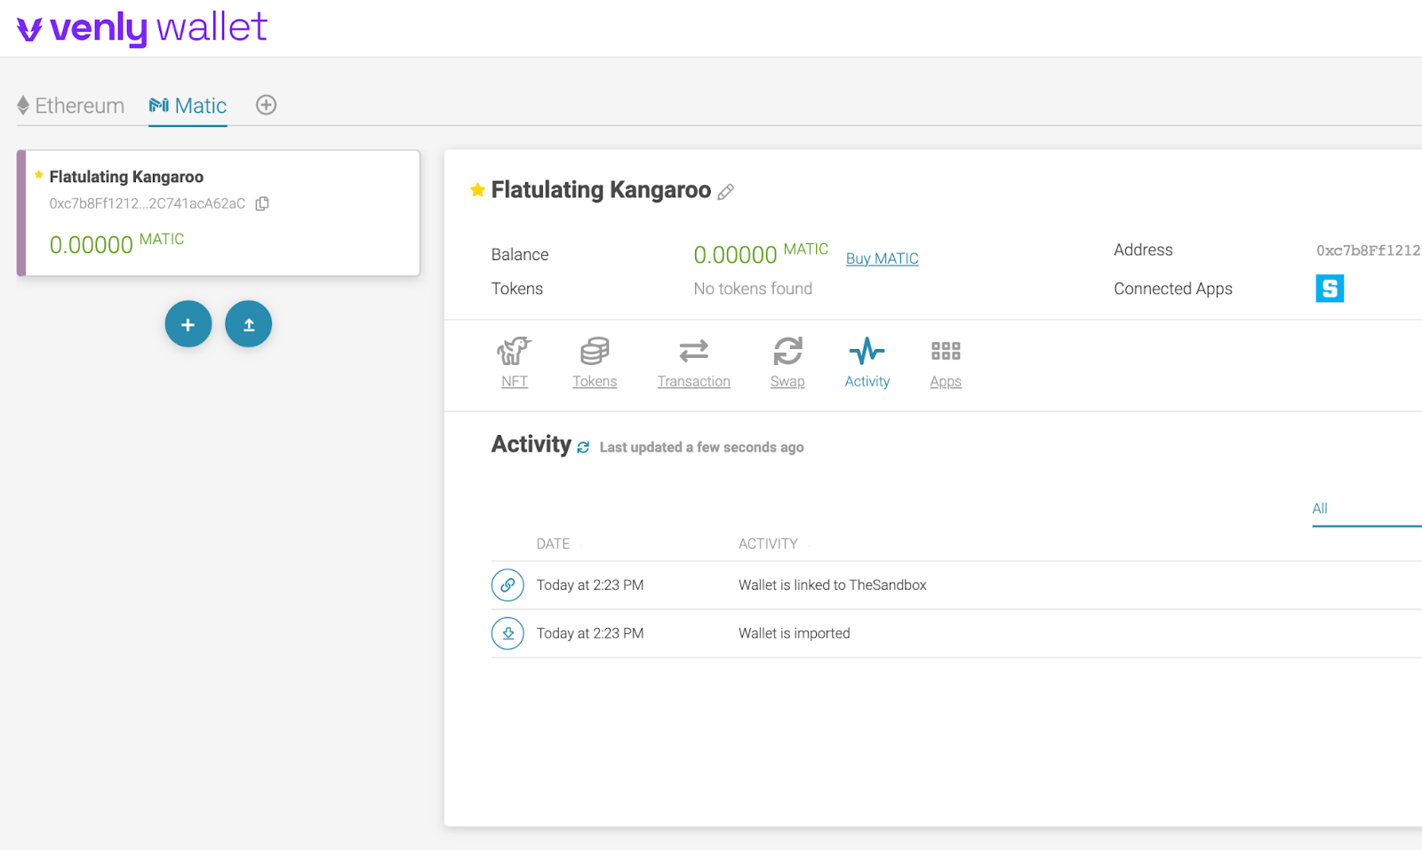Edit wallet name with pencil icon
This screenshot has height=850, width=1422.
pos(726,192)
